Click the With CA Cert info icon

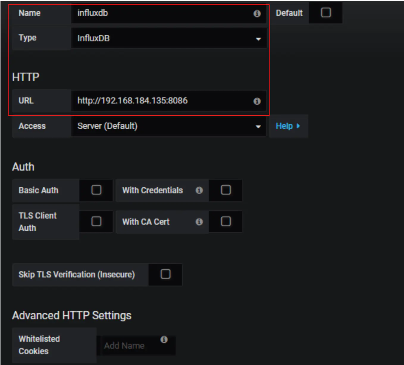(x=199, y=221)
